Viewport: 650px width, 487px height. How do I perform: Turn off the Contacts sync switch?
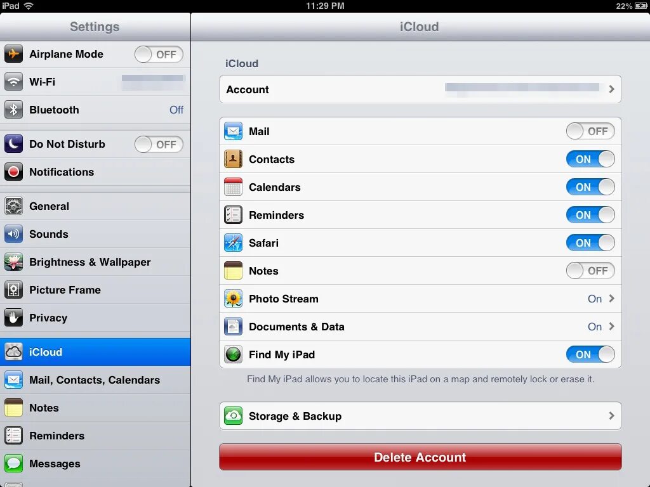[x=590, y=159]
